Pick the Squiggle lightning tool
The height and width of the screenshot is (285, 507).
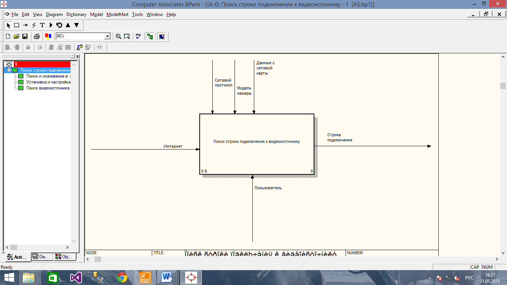coord(34,25)
